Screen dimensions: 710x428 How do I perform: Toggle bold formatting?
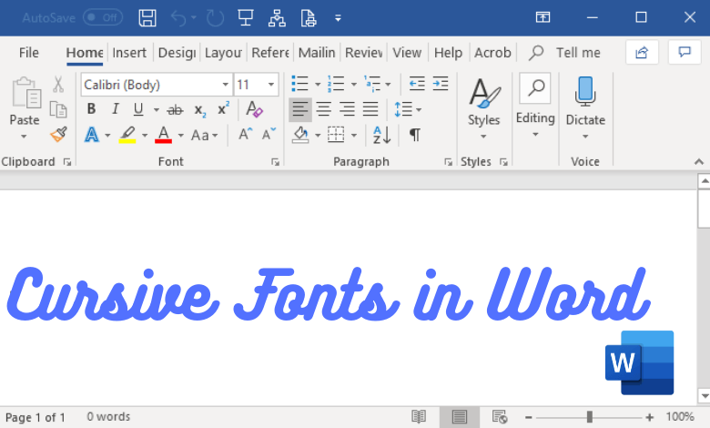click(x=91, y=109)
